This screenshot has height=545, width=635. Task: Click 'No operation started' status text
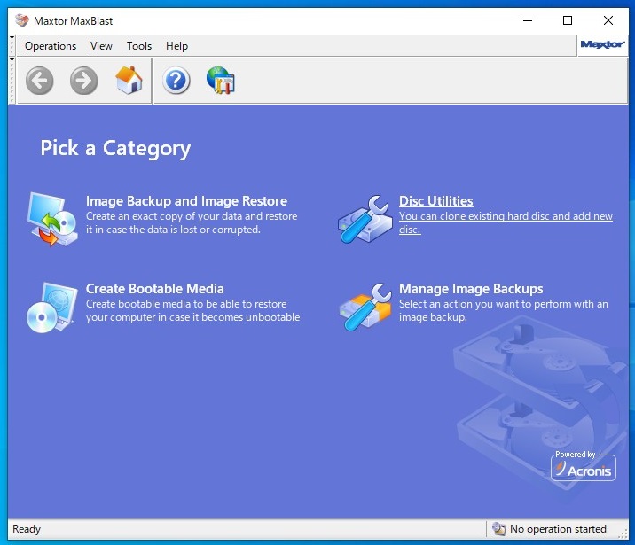558,529
